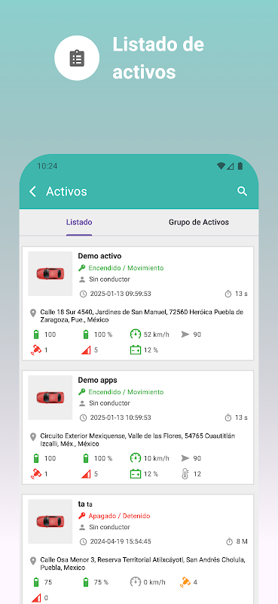Viewport: 278px width, 604px height.
Task: Tap ignition key icon of Demo apps
Action: point(82,392)
